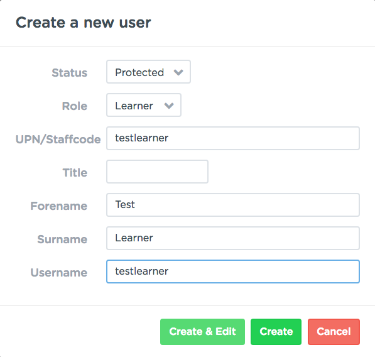Focus the Username field with testlearner

tap(233, 272)
